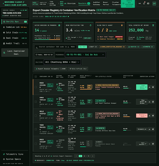Filter dossiers by EXPORTED status

pyautogui.click(x=148, y=47)
